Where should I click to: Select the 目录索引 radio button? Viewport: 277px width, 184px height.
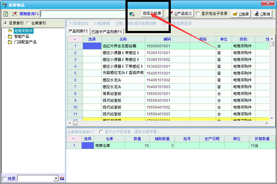[x=5, y=23]
